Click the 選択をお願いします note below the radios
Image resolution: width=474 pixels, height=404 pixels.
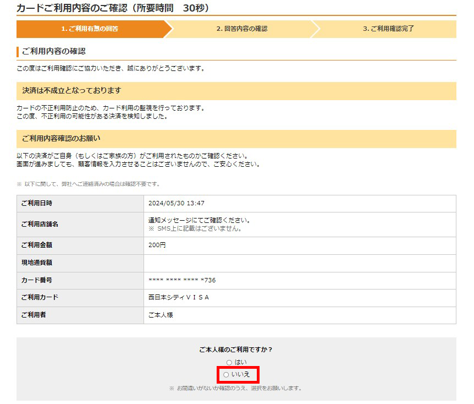[x=236, y=387]
